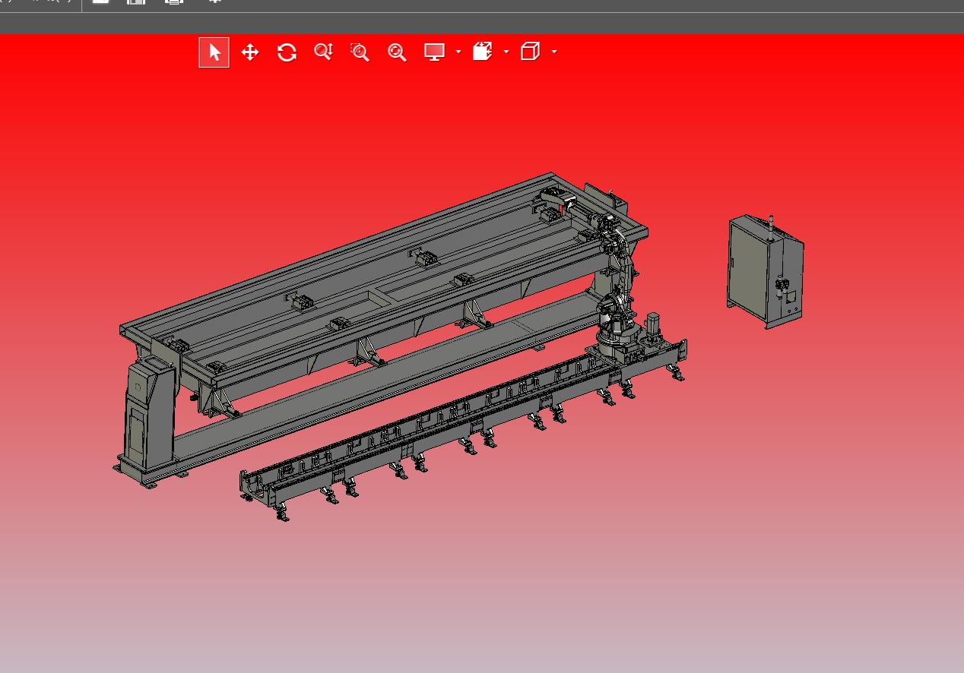Select the rotate view tool
The image size is (964, 673).
287,52
